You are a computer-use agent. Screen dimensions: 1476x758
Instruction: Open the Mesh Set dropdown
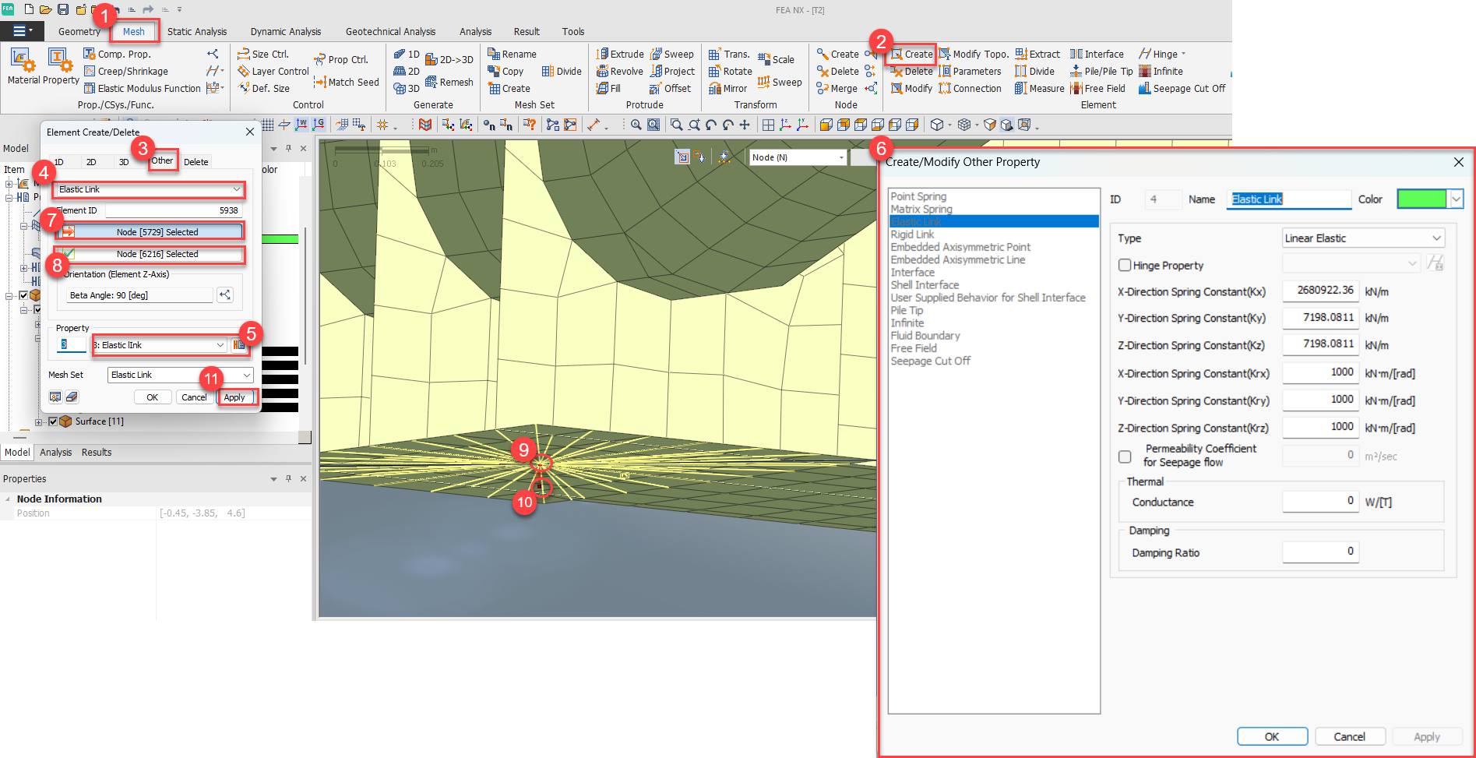click(246, 375)
